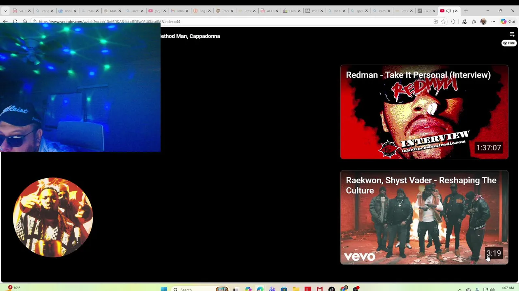Click the 3:19 duration badge
The height and width of the screenshot is (291, 519).
(493, 253)
